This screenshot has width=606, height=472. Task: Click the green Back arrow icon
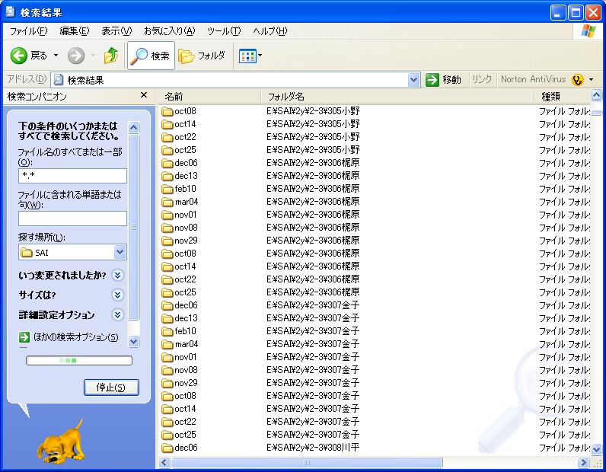[19, 56]
